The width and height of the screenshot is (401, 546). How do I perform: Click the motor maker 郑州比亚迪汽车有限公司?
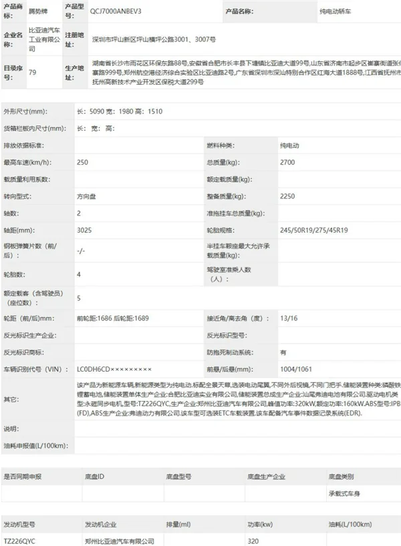pyautogui.click(x=120, y=541)
